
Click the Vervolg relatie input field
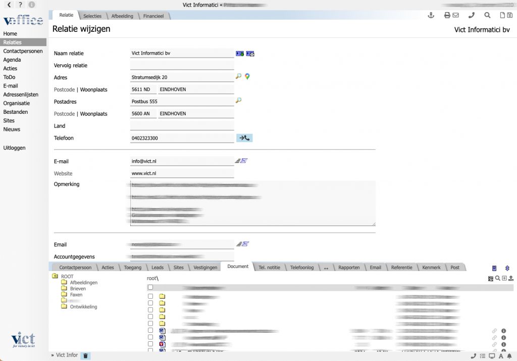tap(182, 65)
